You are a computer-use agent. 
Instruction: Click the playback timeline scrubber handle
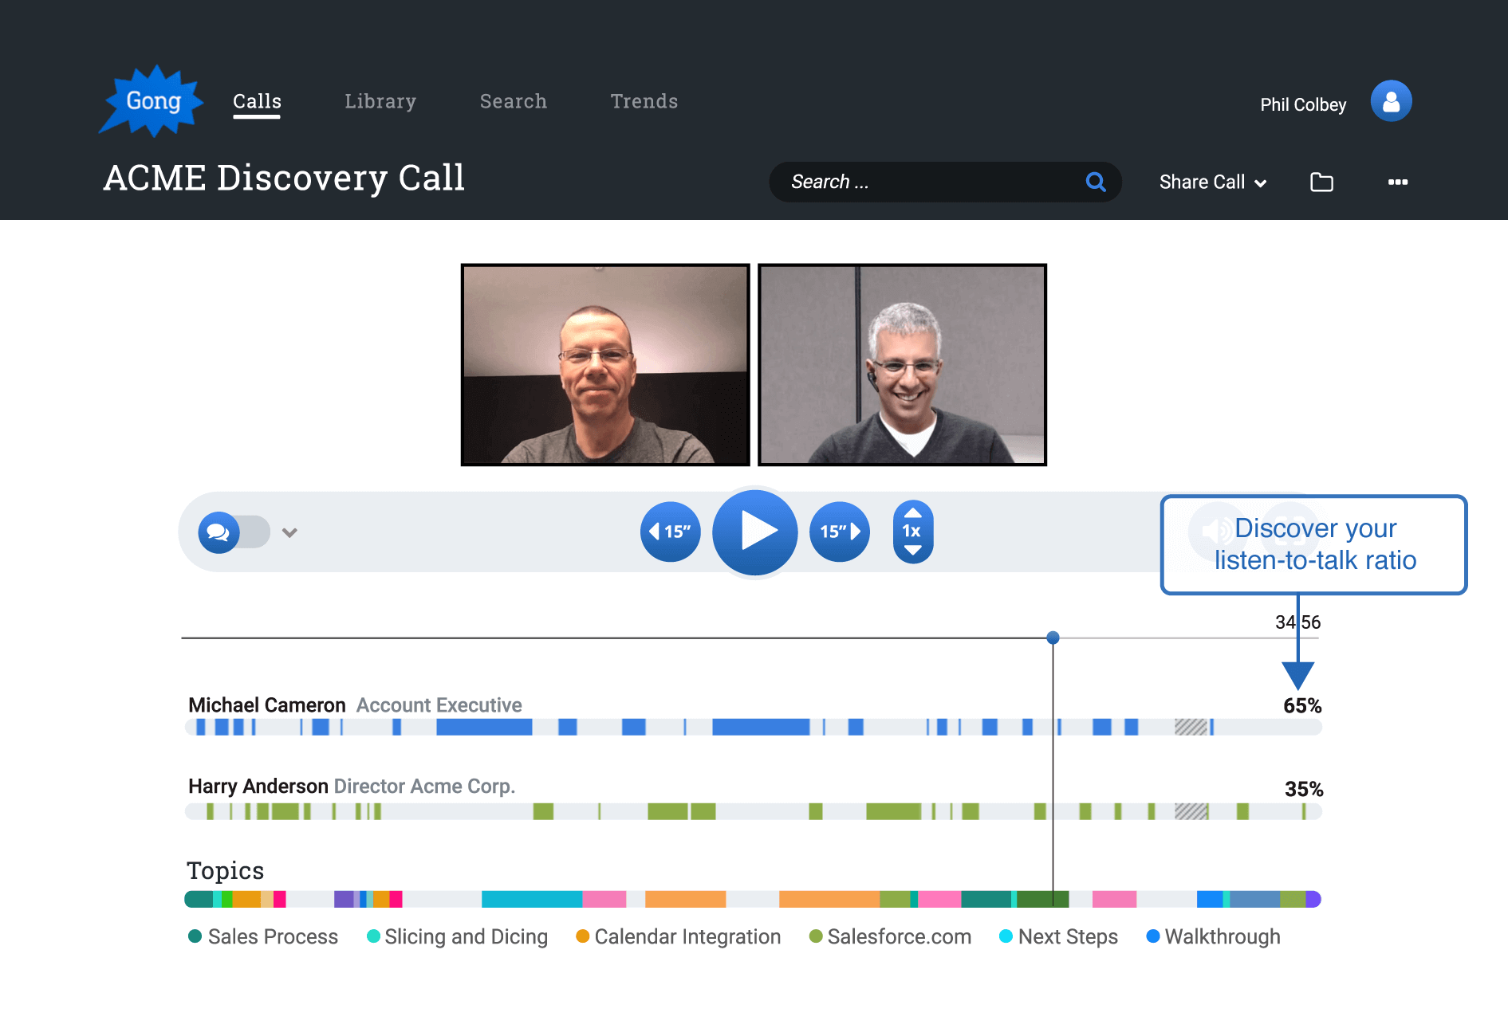tap(1053, 638)
